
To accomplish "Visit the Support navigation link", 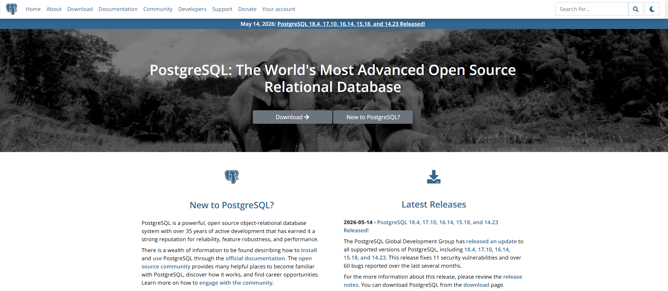I will point(222,9).
